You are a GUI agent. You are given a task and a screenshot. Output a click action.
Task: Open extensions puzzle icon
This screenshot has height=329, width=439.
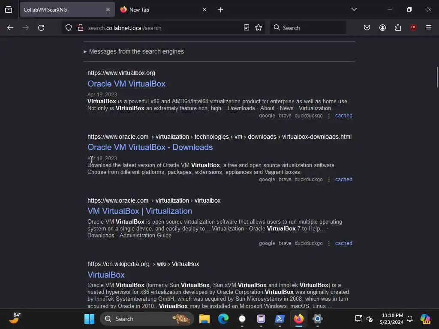coord(398,27)
